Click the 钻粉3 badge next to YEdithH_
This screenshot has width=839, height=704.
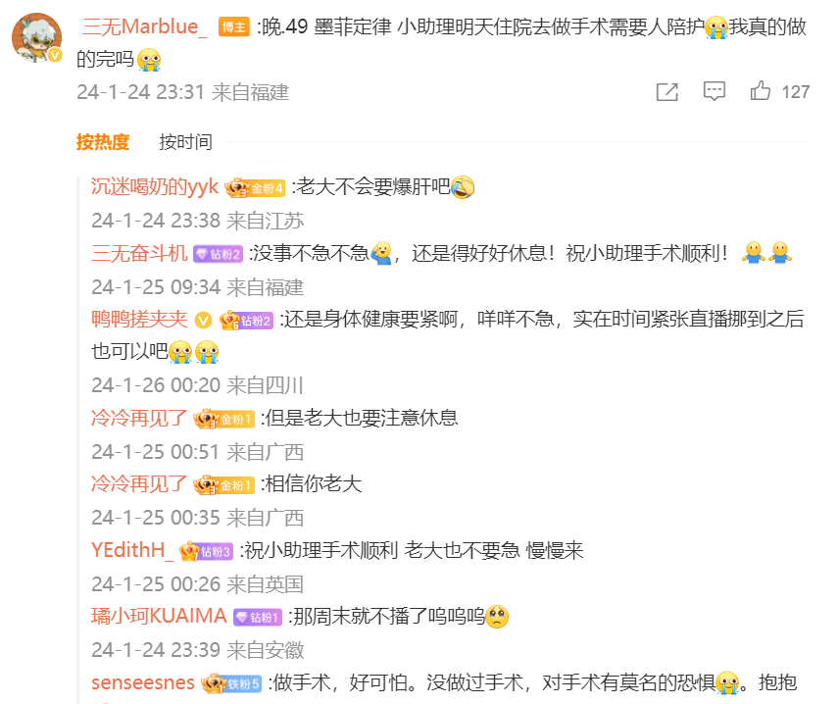[x=207, y=551]
